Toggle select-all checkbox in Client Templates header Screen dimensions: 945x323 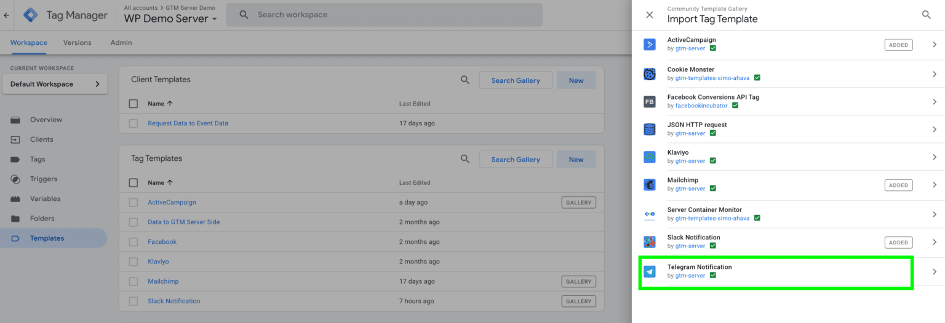click(x=134, y=104)
